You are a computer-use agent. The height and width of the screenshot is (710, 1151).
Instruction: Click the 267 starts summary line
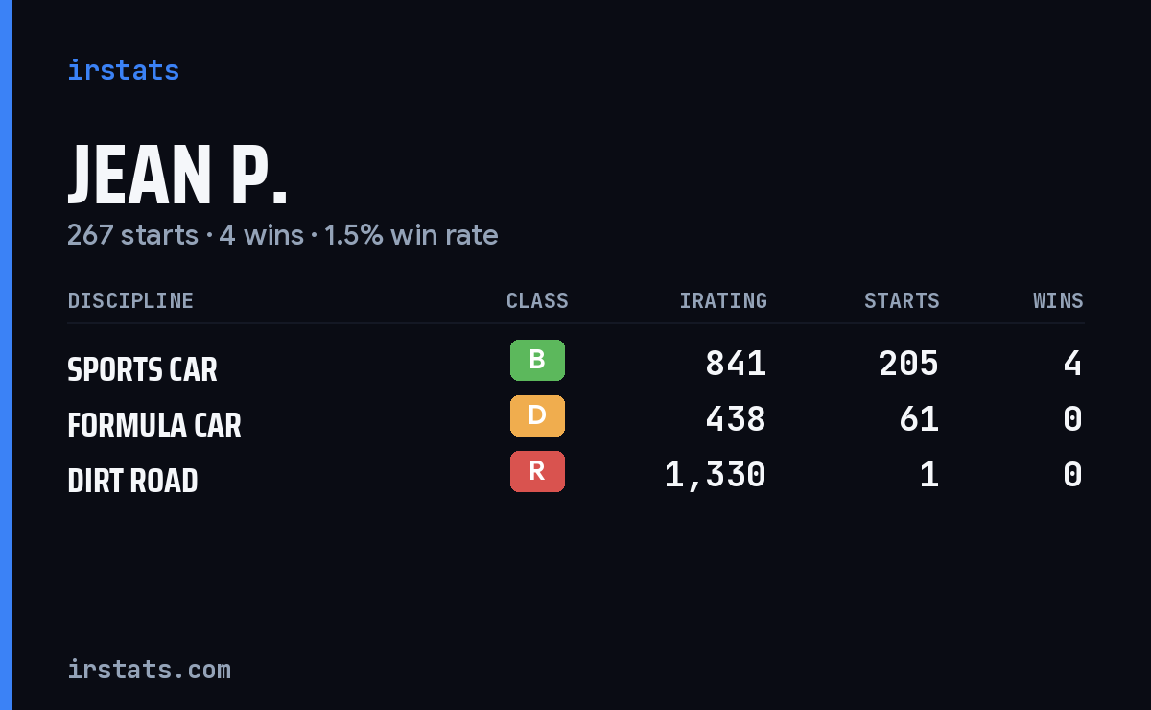click(x=282, y=235)
